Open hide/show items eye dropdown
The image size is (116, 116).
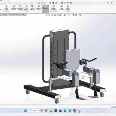(69, 15)
